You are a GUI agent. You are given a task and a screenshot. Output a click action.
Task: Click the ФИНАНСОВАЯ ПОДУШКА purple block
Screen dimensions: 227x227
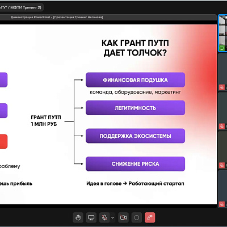(135, 80)
